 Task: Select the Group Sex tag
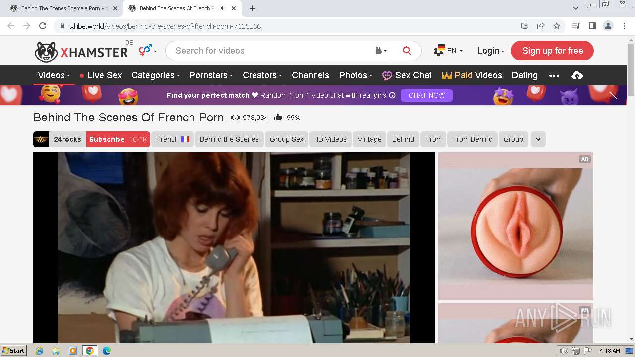[x=286, y=139]
